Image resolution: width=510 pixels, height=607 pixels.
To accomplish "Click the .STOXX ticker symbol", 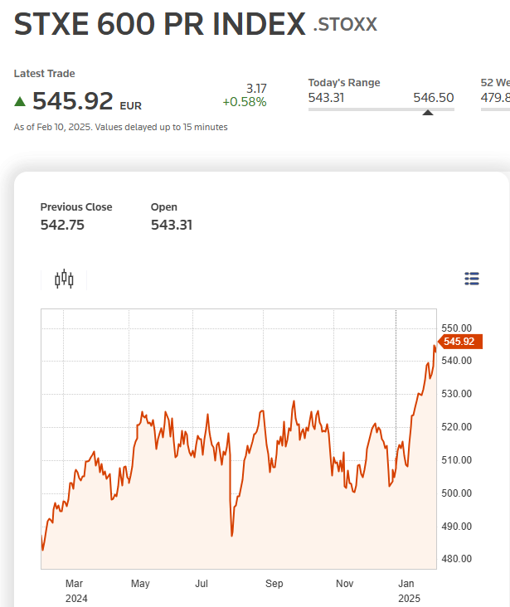I will click(345, 26).
